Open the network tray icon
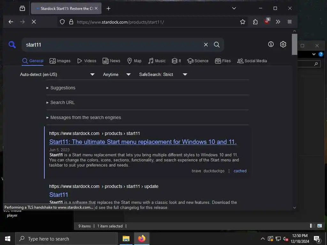This screenshot has width=327, height=245. [x=278, y=239]
